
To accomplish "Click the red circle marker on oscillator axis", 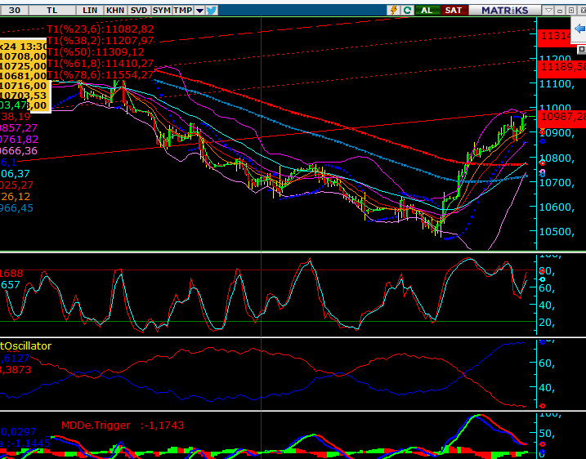I will (542, 406).
